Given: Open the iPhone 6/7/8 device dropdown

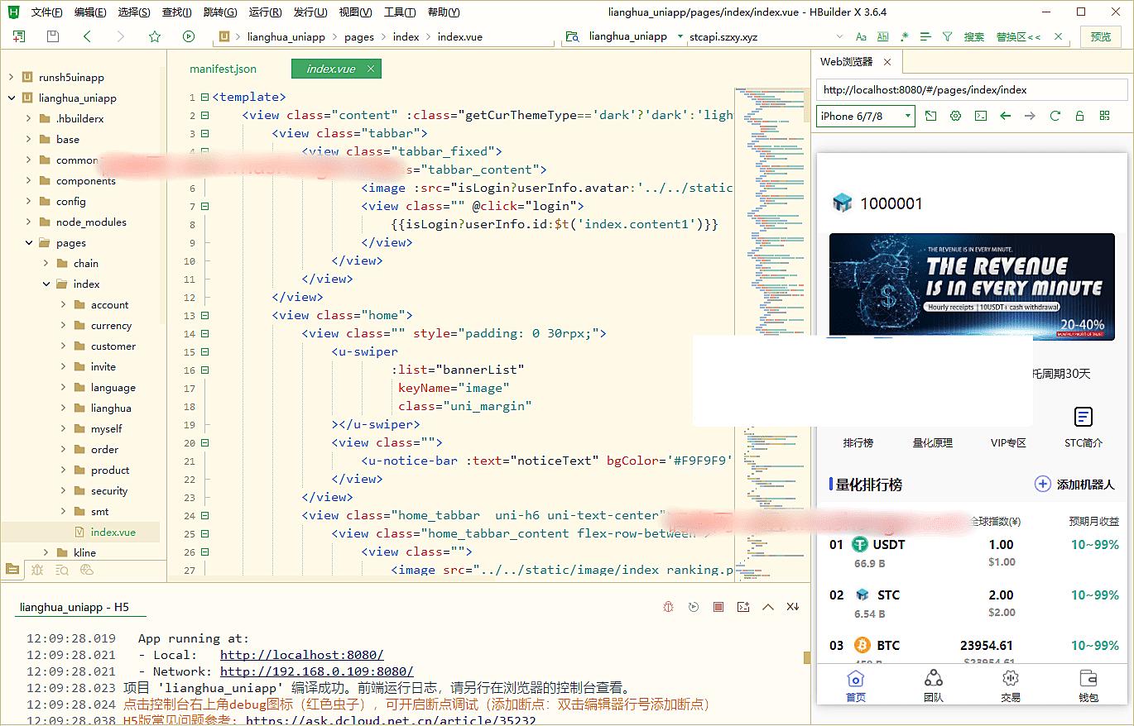Looking at the screenshot, I should click(x=865, y=117).
